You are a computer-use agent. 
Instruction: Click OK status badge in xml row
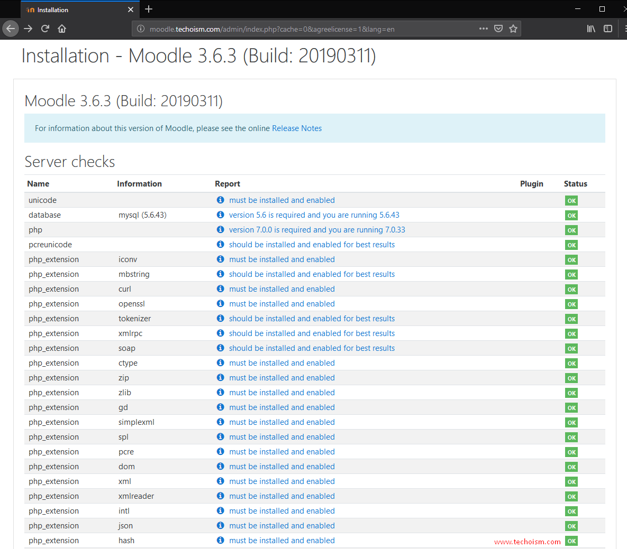[x=571, y=481]
